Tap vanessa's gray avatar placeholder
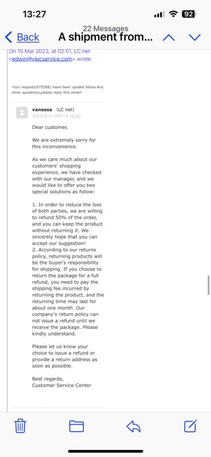The width and height of the screenshot is (211, 457). click(22, 113)
